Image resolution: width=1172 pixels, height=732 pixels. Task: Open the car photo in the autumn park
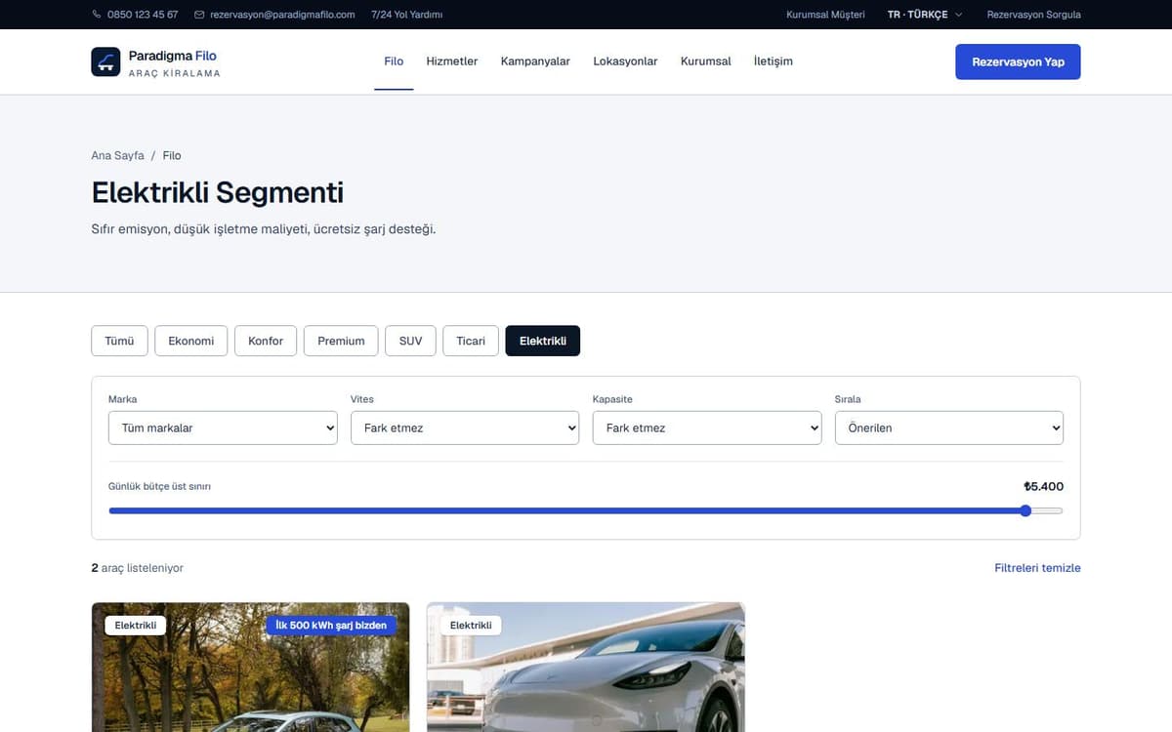tap(250, 668)
